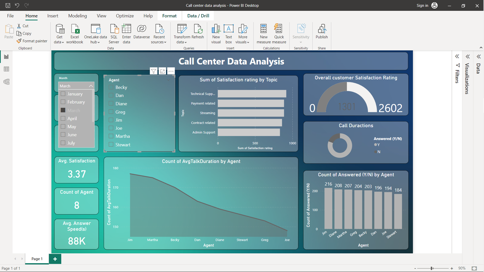Open more options on the Agent slicer

[171, 71]
